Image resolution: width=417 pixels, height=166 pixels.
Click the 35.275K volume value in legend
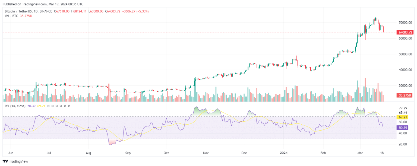(27, 16)
